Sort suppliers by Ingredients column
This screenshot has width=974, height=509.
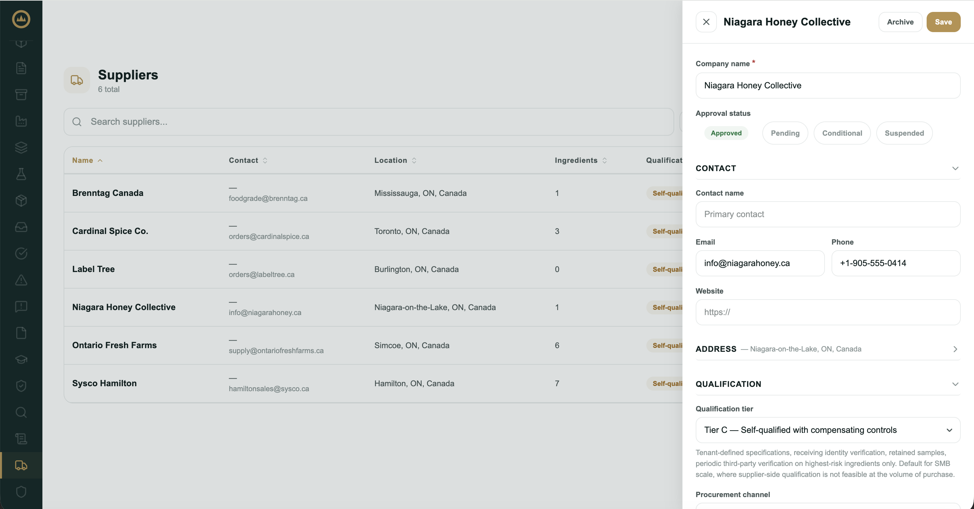click(581, 161)
